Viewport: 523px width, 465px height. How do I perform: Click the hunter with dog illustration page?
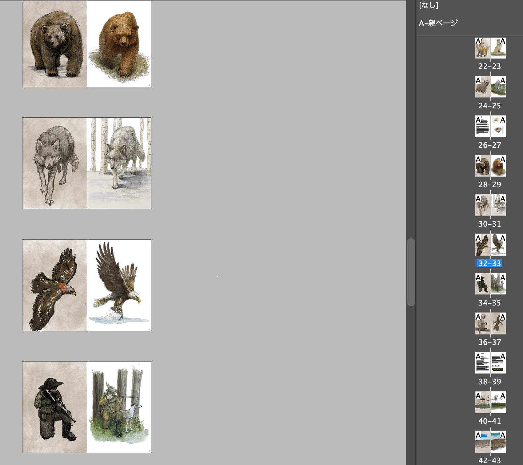pos(119,407)
